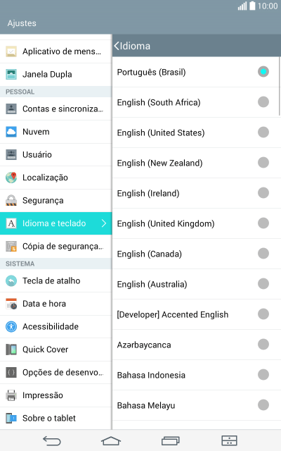Go back using the Idioma chevron
Image resolution: width=281 pixels, height=451 pixels.
[117, 46]
